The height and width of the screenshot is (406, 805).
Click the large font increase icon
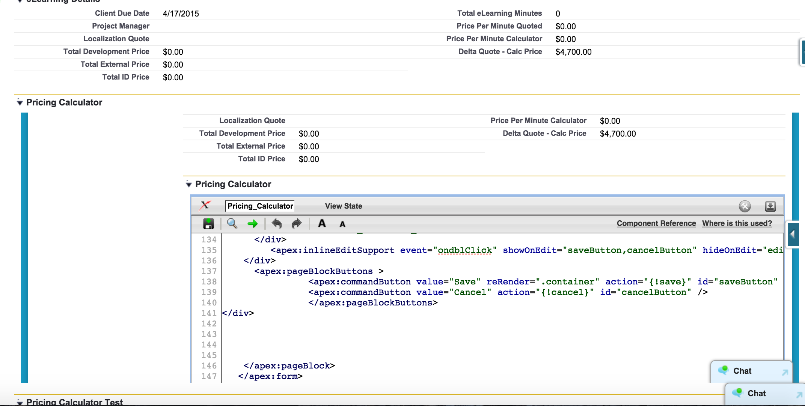[x=322, y=223]
